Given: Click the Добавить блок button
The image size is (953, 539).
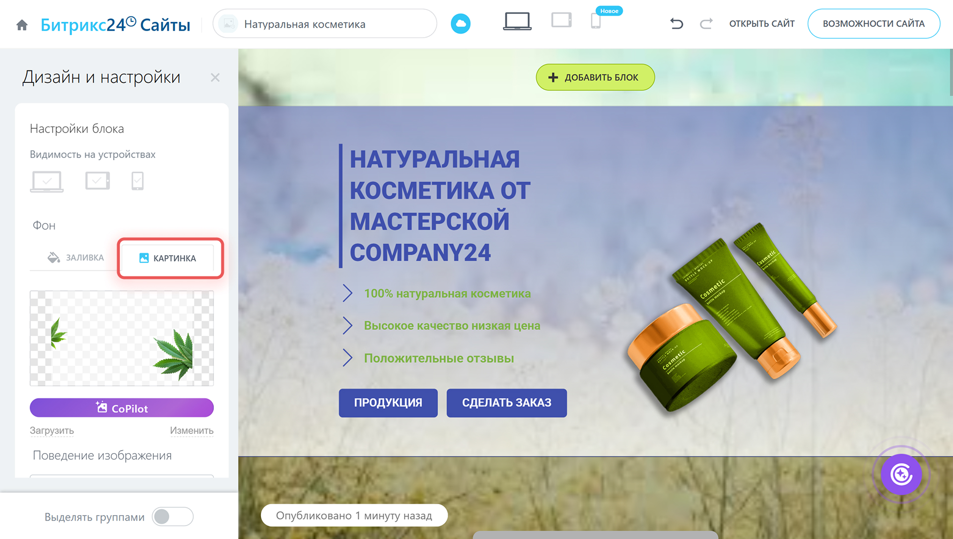Looking at the screenshot, I should [595, 77].
